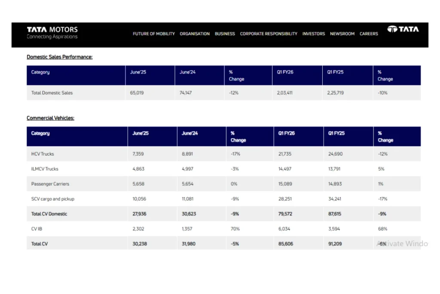Viewport: 440px width, 294px height.
Task: Select Total CV June'24 value 31,980
Action: click(188, 244)
